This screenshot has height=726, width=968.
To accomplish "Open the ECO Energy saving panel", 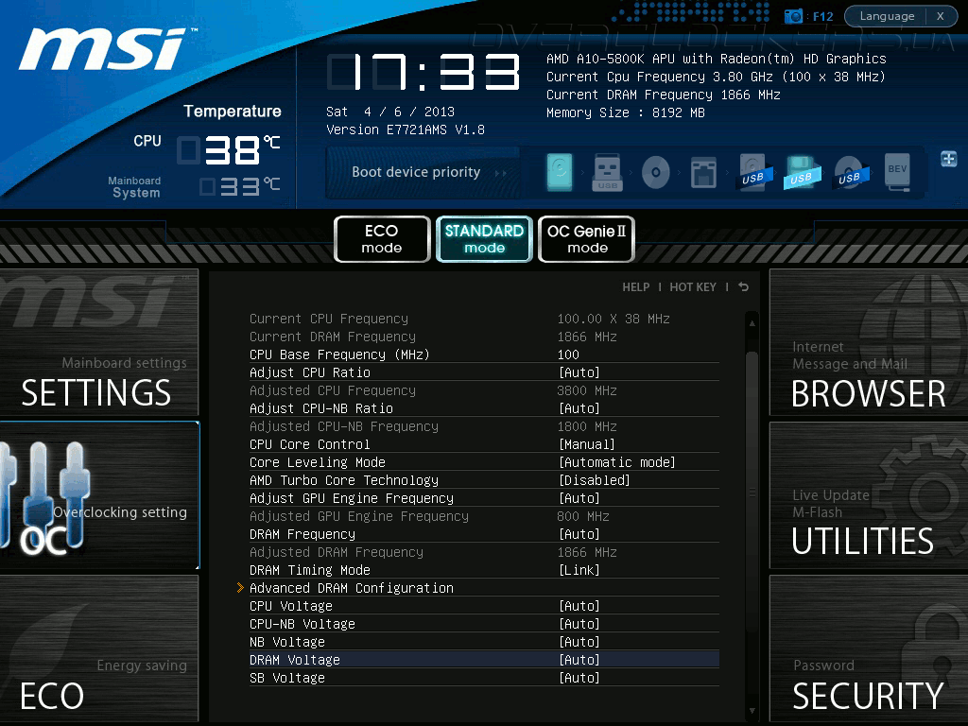I will click(99, 648).
